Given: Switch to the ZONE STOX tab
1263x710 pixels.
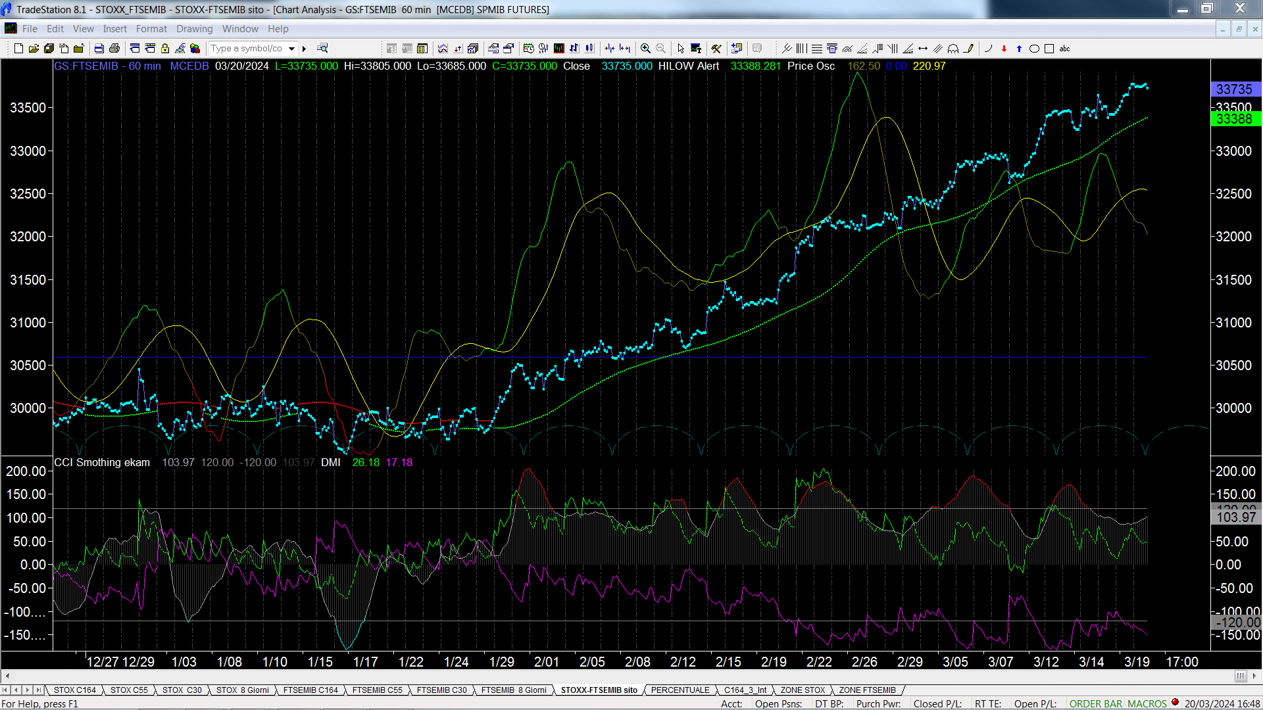Looking at the screenshot, I should click(x=803, y=690).
